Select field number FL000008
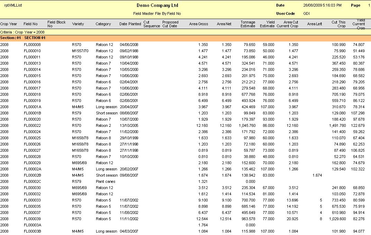Image resolution: width=371 pixels, height=235 pixels. [x=32, y=45]
